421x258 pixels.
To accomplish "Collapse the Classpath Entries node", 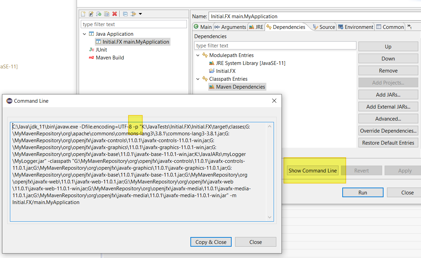I will pos(198,79).
